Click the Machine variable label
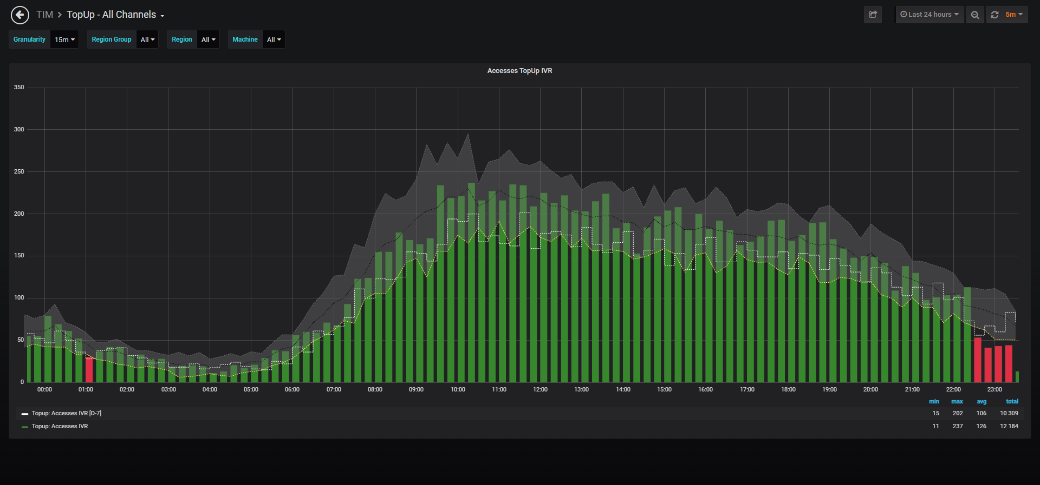Screen dimensions: 1040x485 245,39
